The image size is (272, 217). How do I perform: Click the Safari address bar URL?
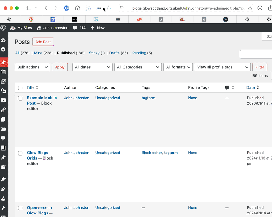tap(188, 8)
